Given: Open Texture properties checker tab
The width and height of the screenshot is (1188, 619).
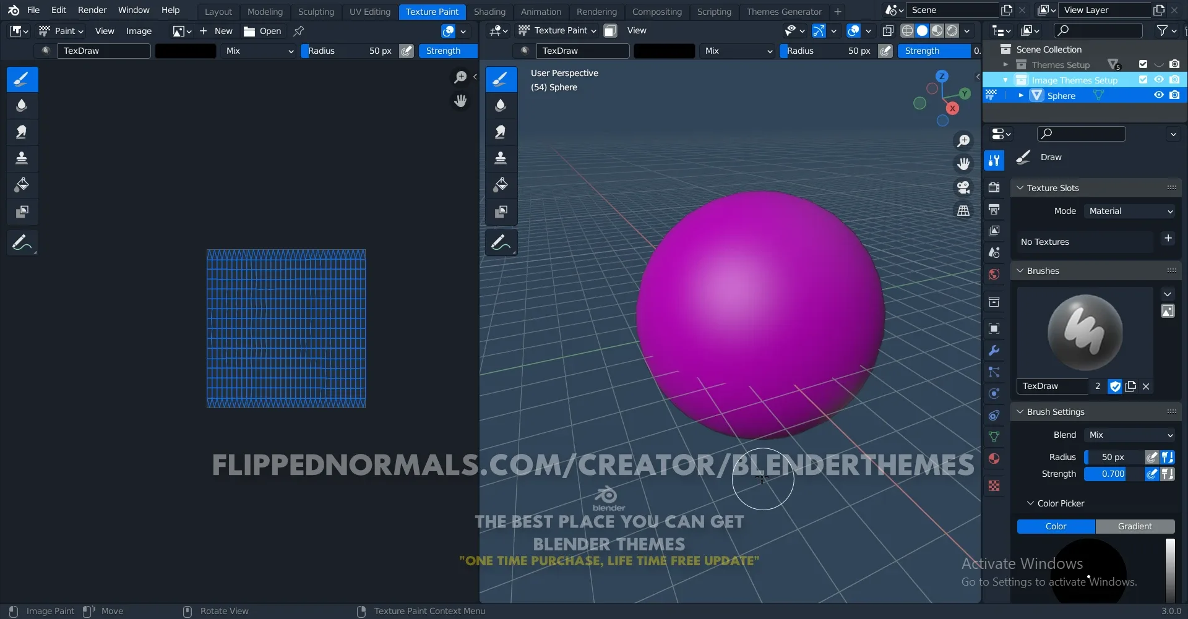Looking at the screenshot, I should (994, 486).
